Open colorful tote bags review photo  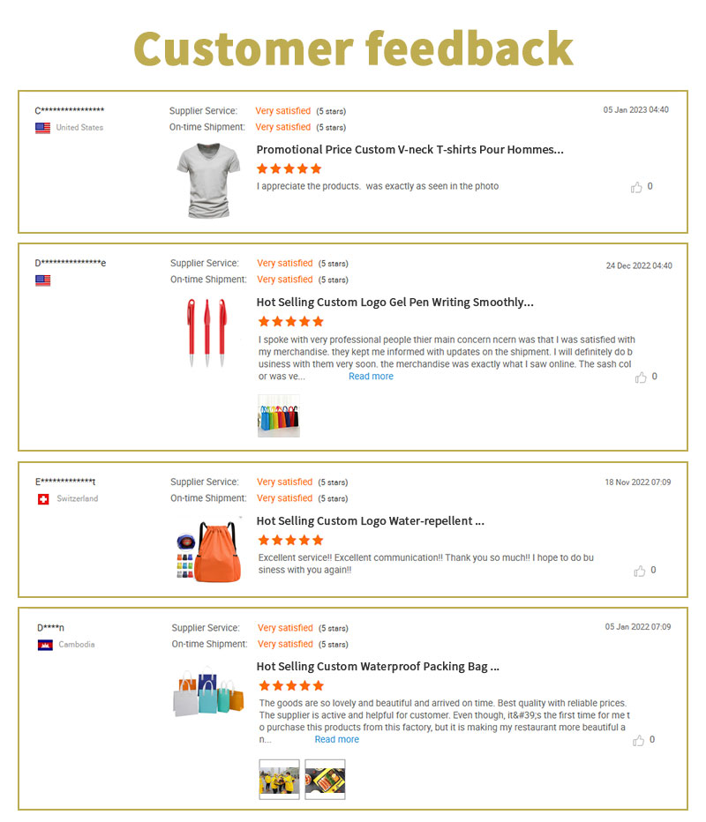pos(279,416)
